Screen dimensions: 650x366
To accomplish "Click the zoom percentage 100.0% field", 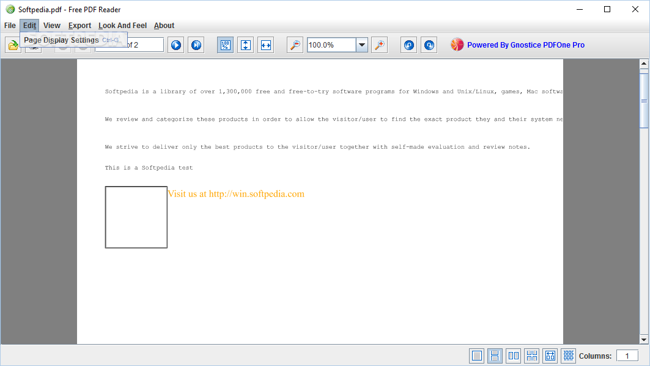I will [331, 45].
